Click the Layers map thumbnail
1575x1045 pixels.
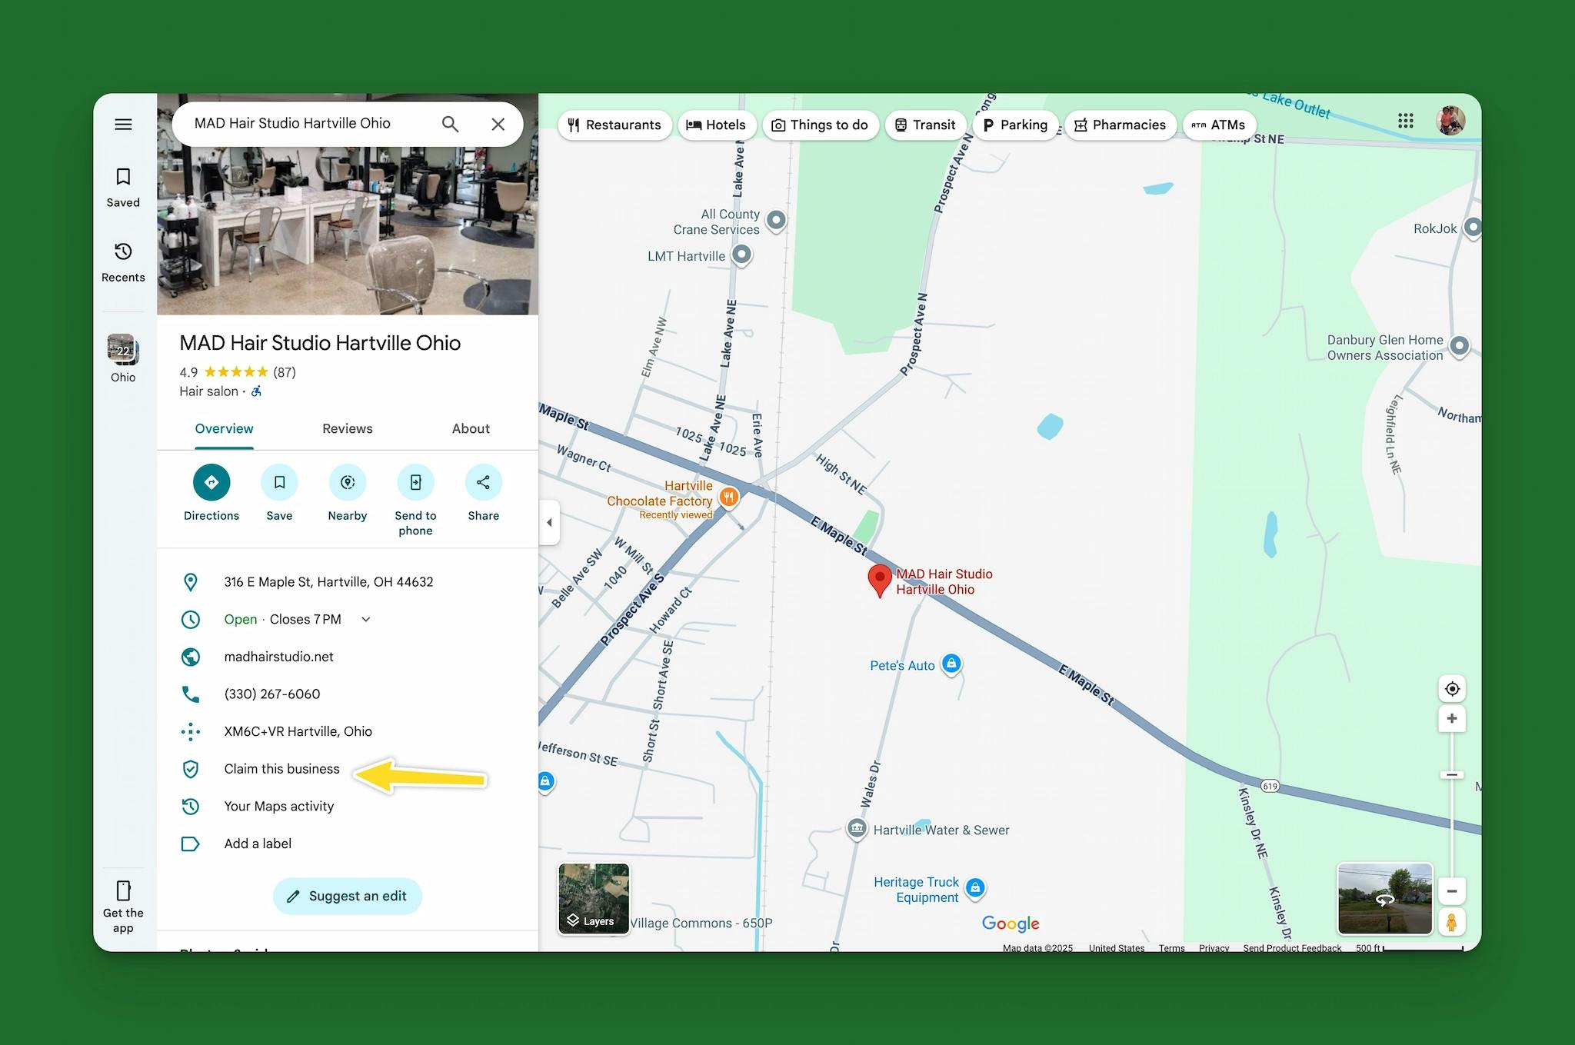594,898
